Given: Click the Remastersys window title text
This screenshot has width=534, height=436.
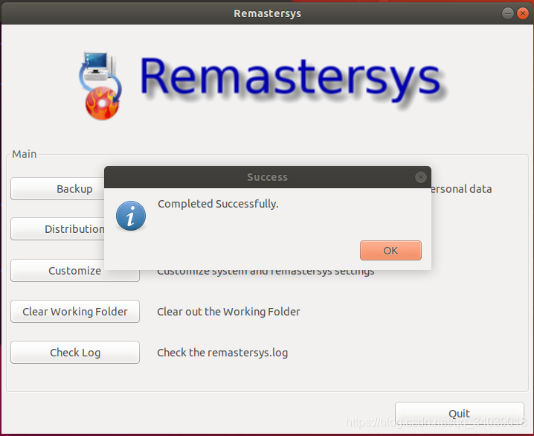Looking at the screenshot, I should tap(267, 13).
